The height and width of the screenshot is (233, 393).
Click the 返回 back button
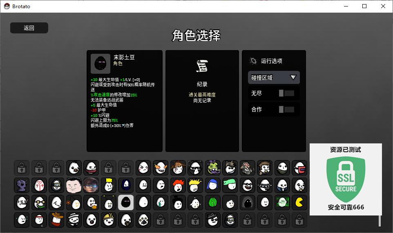29,28
